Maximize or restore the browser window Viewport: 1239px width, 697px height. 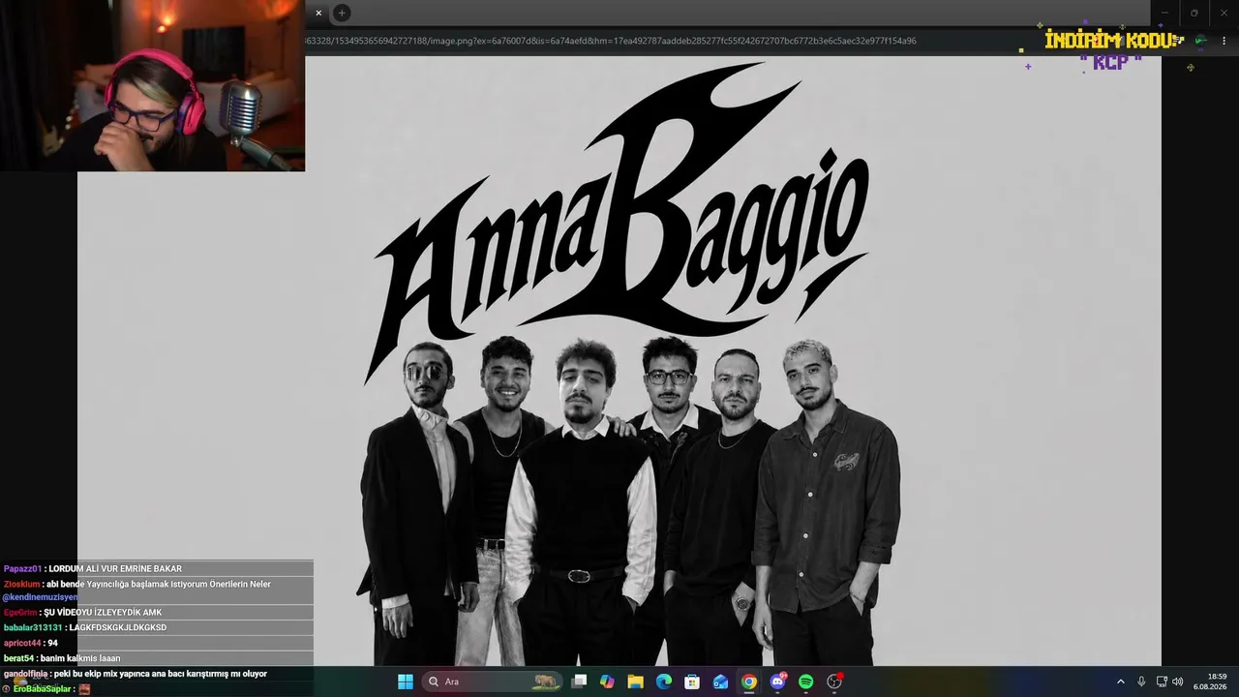coord(1194,13)
